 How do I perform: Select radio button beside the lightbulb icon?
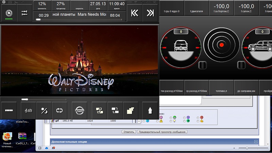[x=170, y=121]
